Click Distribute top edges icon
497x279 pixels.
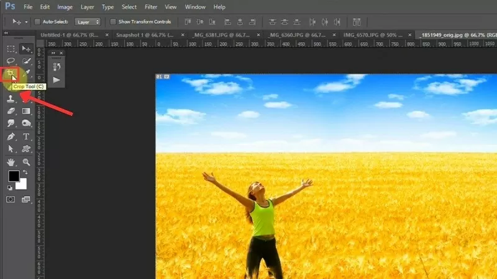coord(272,22)
